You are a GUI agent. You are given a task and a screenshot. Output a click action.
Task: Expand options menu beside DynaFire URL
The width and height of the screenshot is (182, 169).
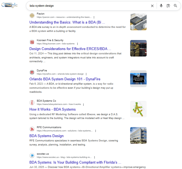click(x=86, y=74)
